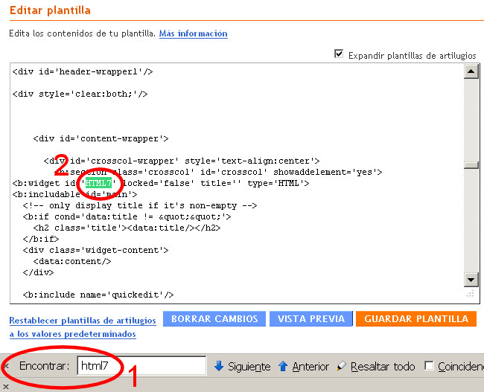Close the Encontrar find bar
Image resolution: width=484 pixels, height=392 pixels.
[6, 366]
